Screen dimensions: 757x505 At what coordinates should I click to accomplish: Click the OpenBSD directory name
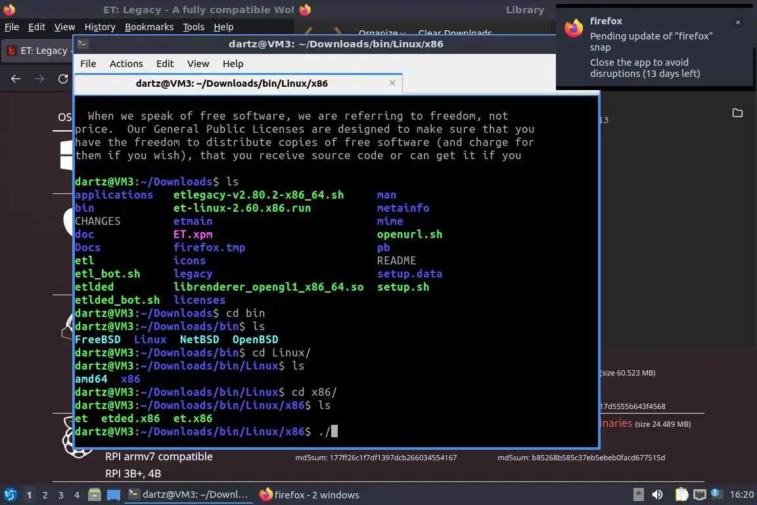(x=255, y=339)
